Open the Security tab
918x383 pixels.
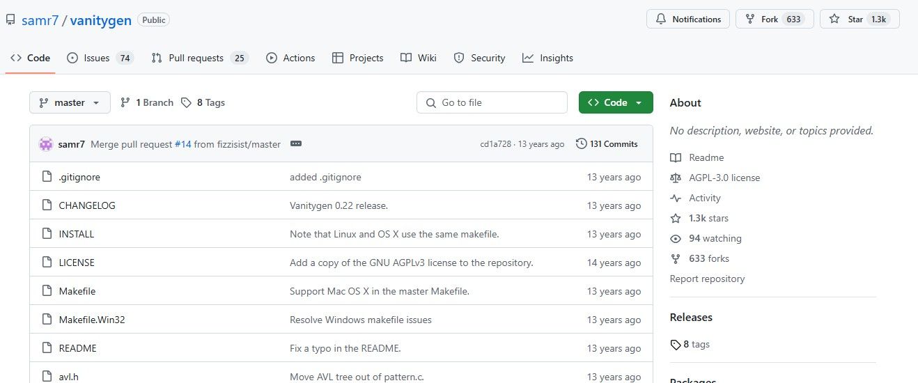click(479, 58)
